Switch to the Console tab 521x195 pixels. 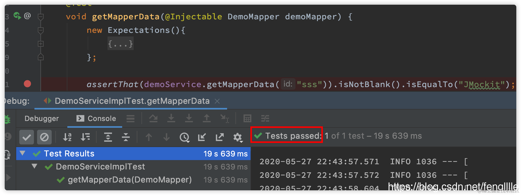pyautogui.click(x=96, y=119)
